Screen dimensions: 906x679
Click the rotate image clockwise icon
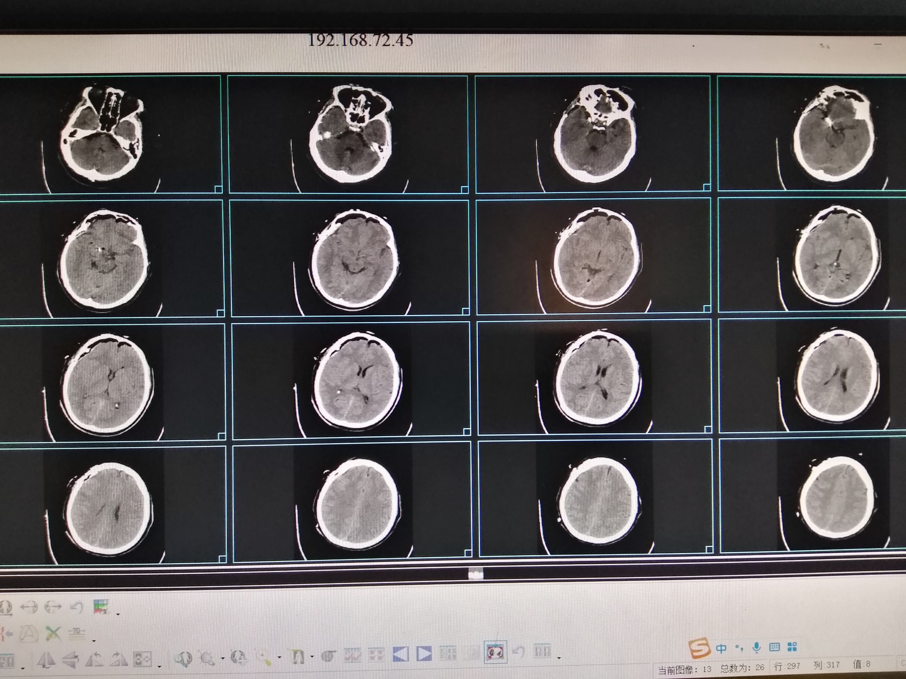tap(119, 659)
